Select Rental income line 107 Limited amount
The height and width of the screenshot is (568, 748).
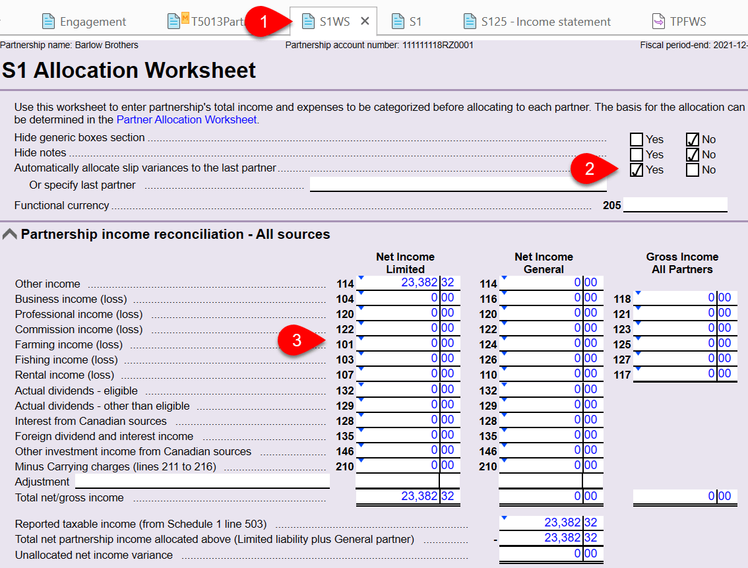(x=408, y=374)
